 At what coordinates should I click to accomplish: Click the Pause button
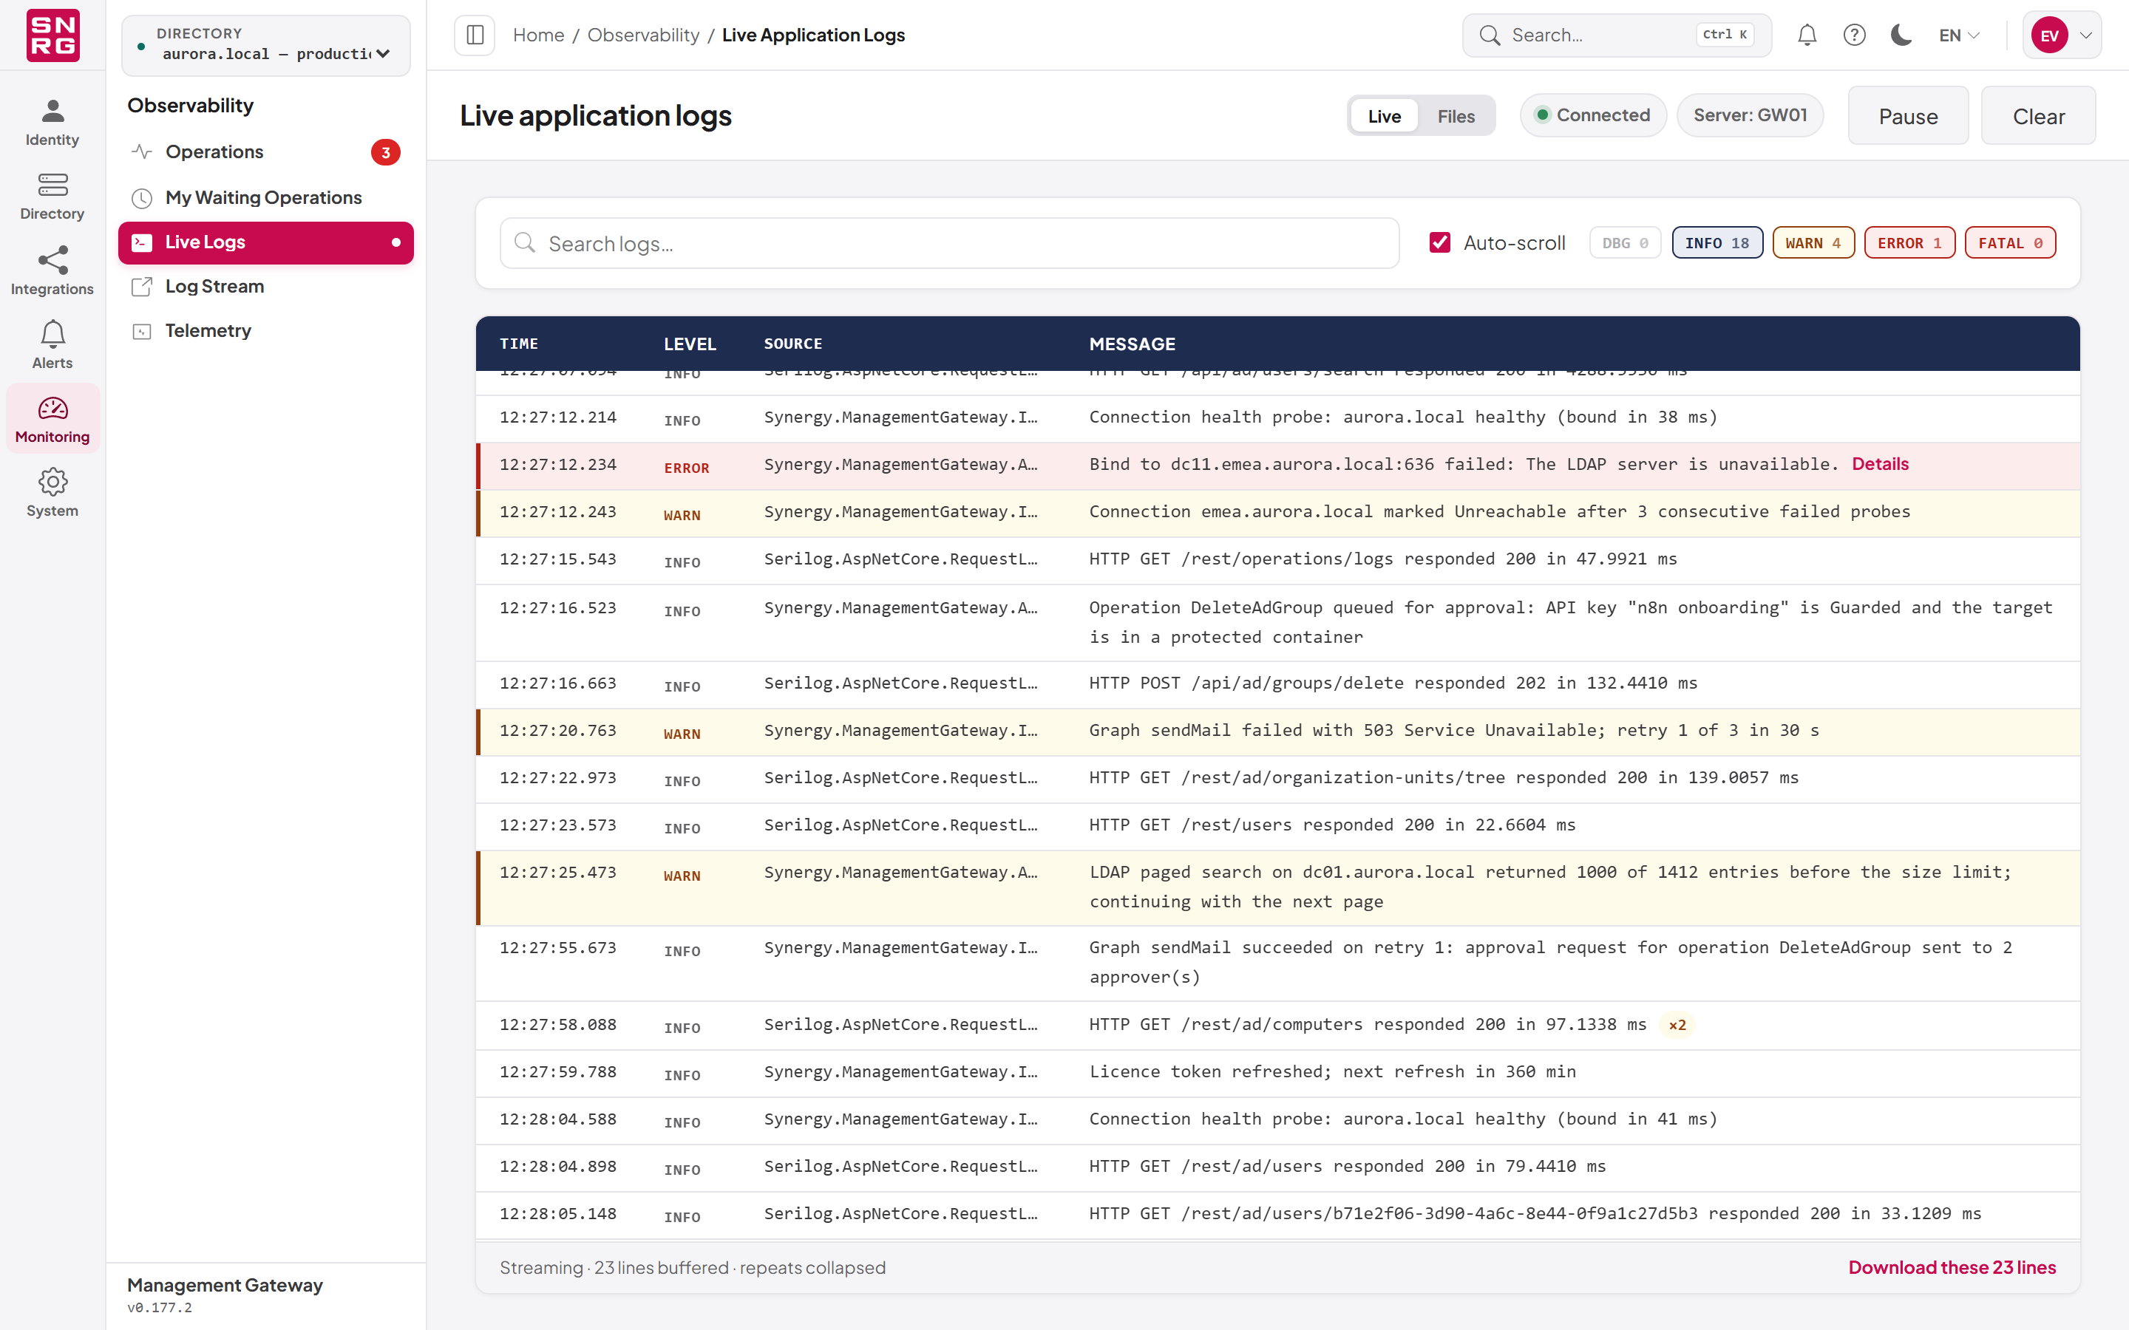pyautogui.click(x=1908, y=116)
